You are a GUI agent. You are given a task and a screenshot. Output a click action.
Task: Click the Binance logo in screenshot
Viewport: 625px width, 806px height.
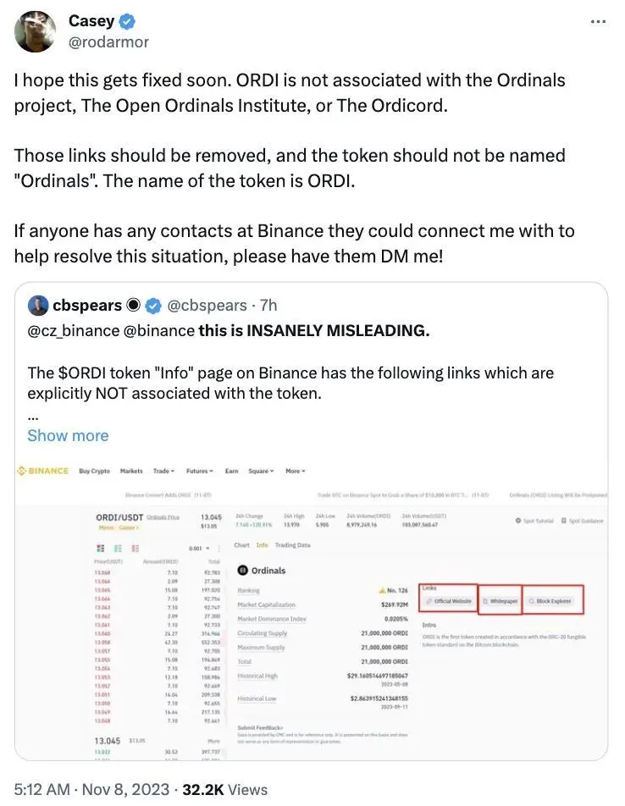pos(43,471)
